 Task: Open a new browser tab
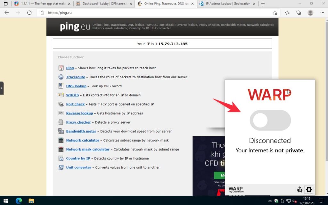(x=263, y=4)
